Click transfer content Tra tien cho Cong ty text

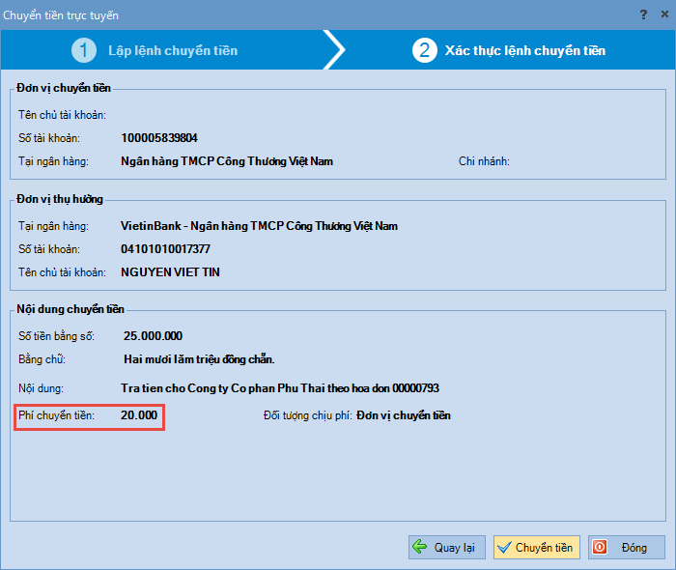pos(280,388)
